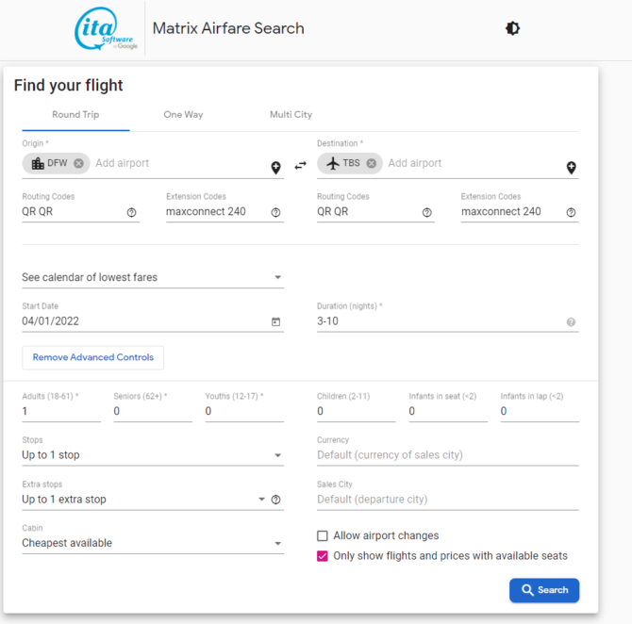
Task: Click the Infants in lap field
Action: pos(540,411)
